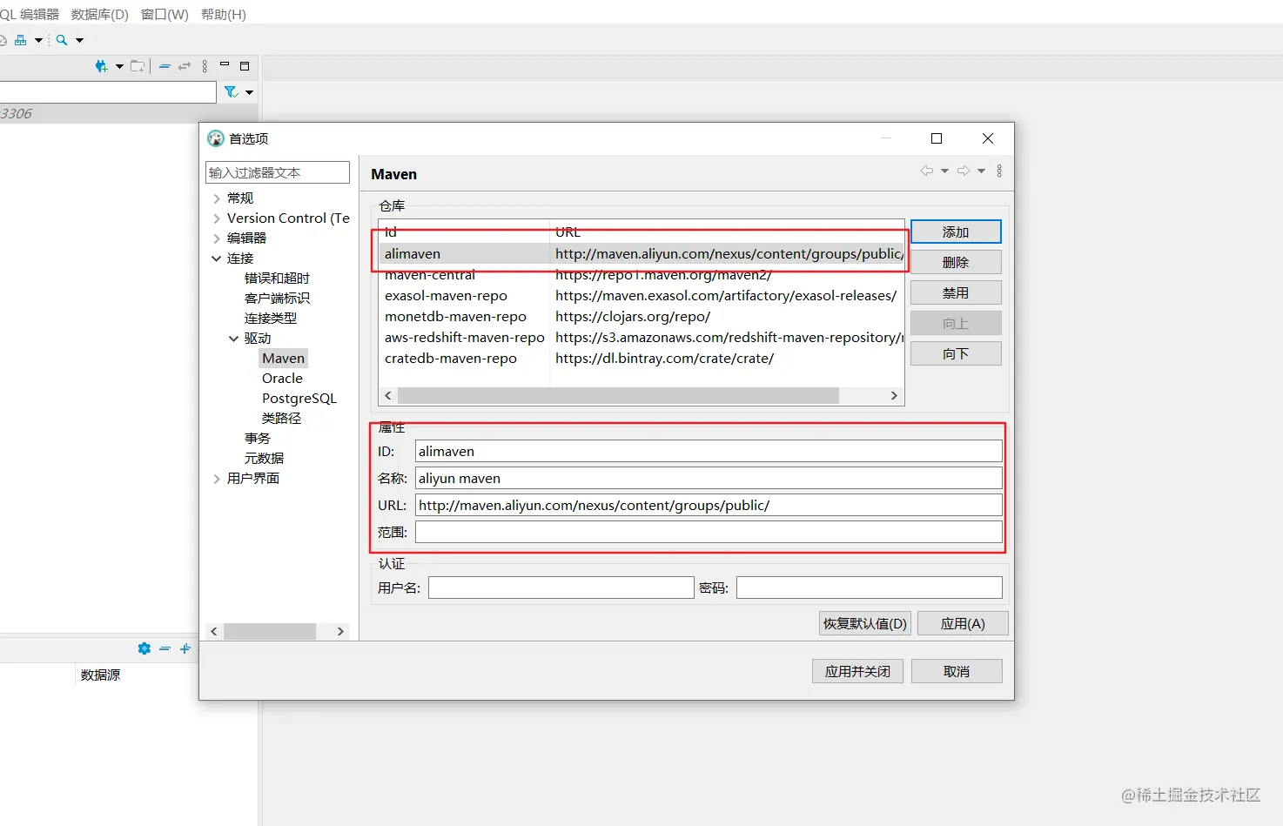Select 连接类型 tree item

pos(271,318)
